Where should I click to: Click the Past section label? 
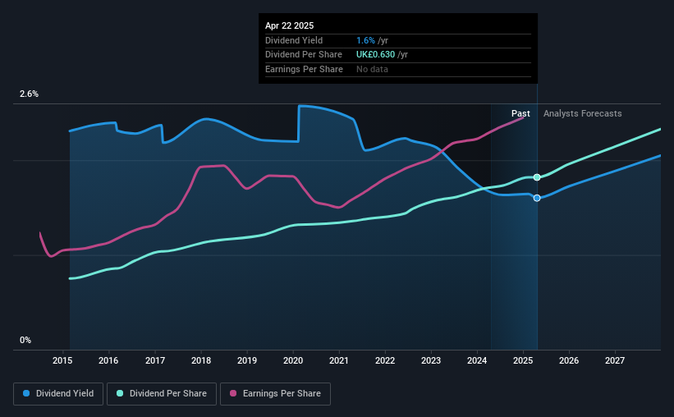[x=520, y=113]
